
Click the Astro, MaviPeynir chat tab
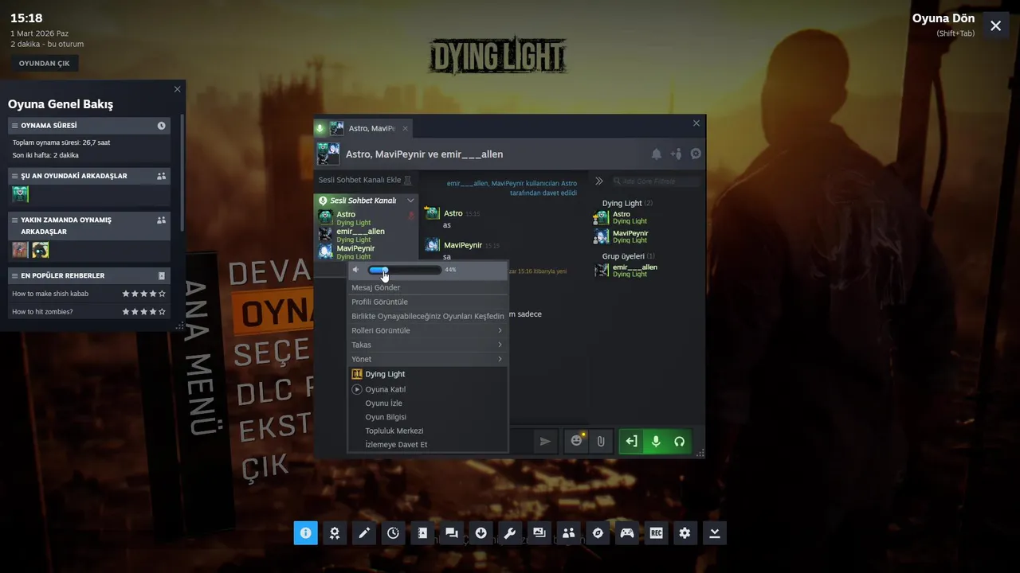click(363, 128)
